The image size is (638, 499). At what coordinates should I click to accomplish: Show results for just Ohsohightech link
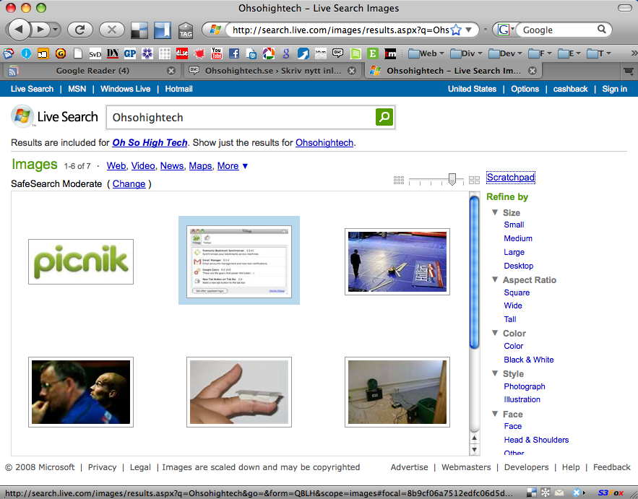324,143
